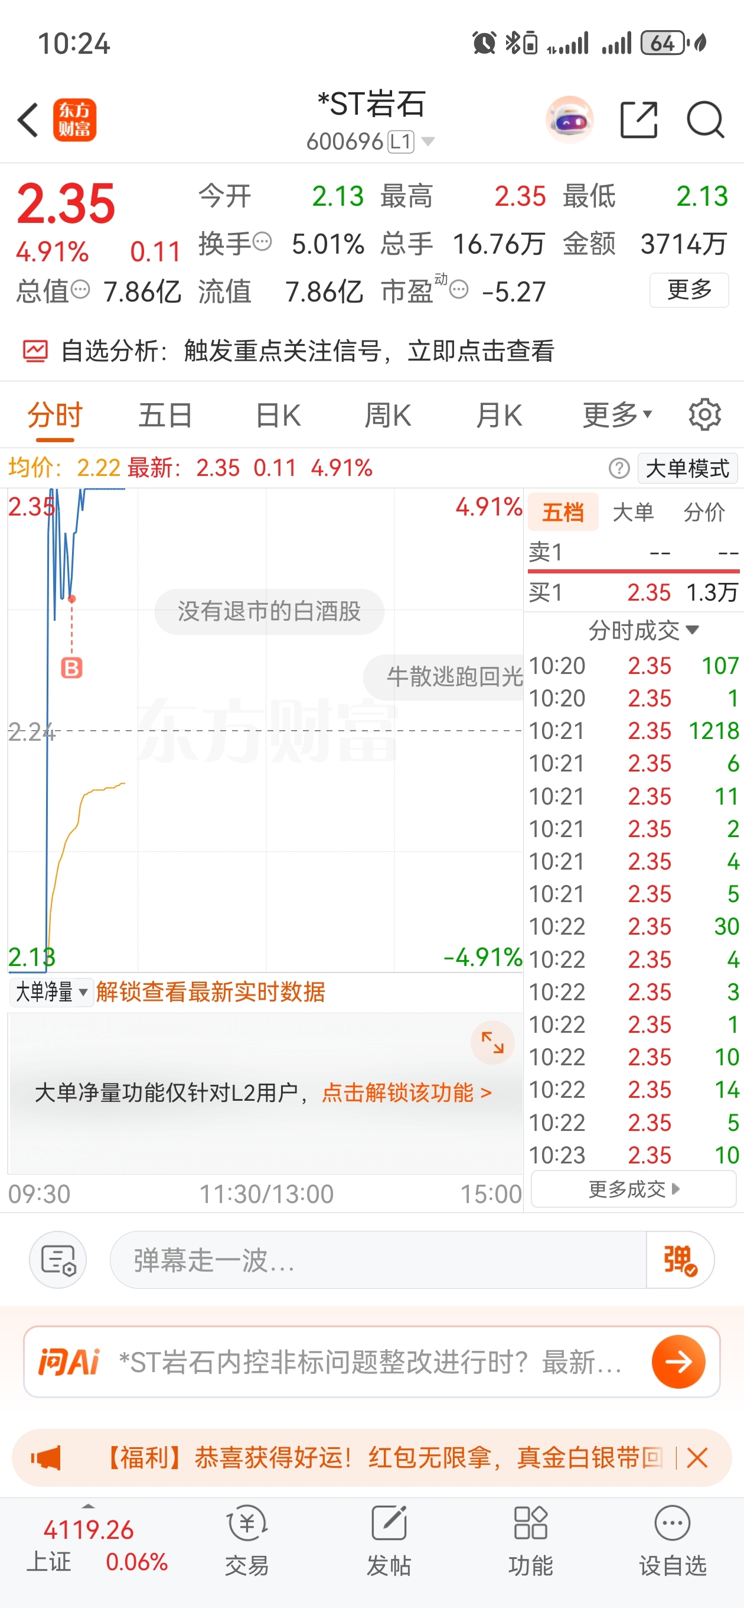Image resolution: width=744 pixels, height=1608 pixels.
Task: Toggle the 弹 danmaku switch
Action: point(680,1260)
